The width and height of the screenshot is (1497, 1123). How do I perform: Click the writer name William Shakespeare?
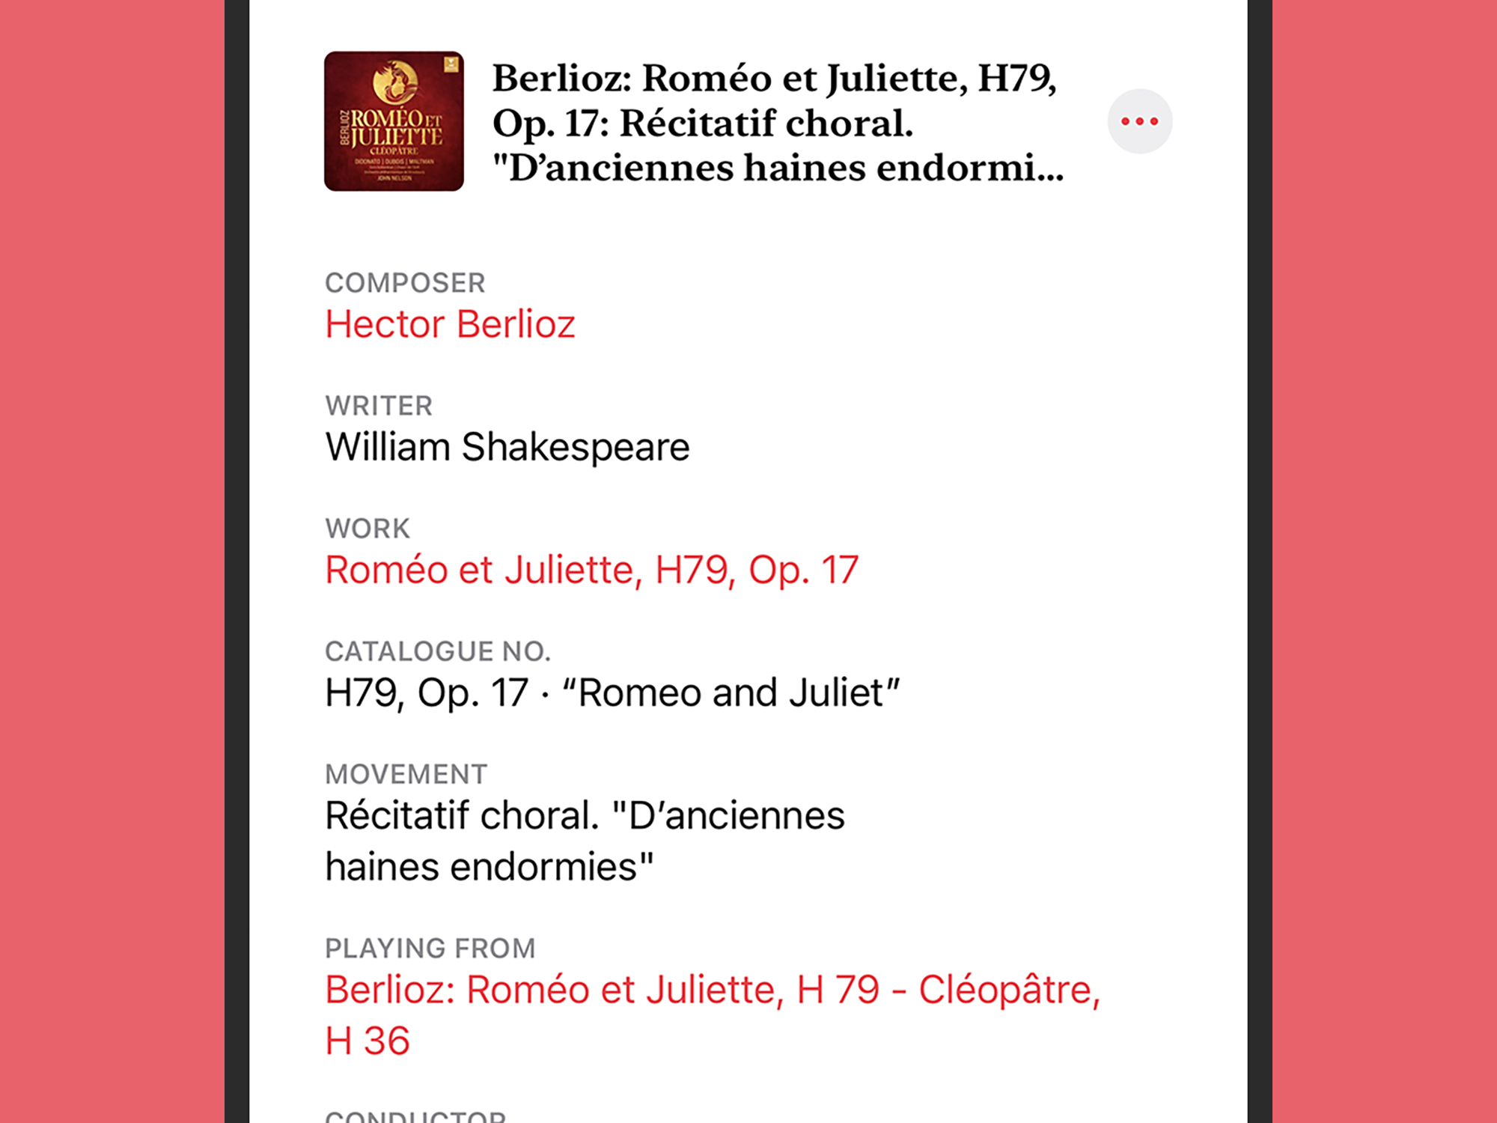click(507, 447)
